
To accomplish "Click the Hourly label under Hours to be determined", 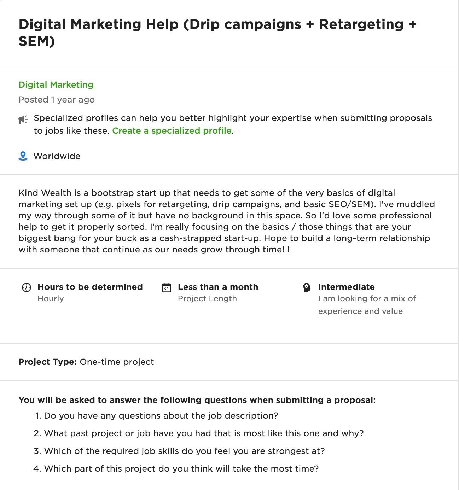I will click(51, 299).
